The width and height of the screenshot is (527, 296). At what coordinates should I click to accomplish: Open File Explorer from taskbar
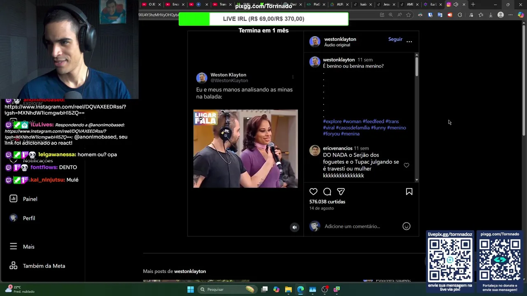[x=288, y=289]
